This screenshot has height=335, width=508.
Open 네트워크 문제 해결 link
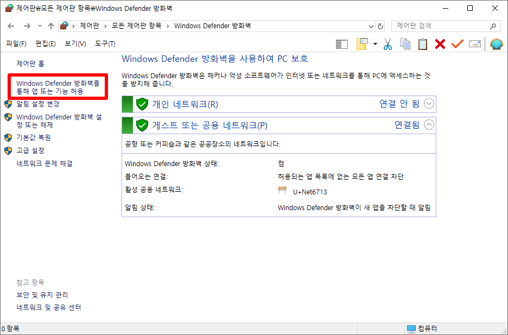45,163
